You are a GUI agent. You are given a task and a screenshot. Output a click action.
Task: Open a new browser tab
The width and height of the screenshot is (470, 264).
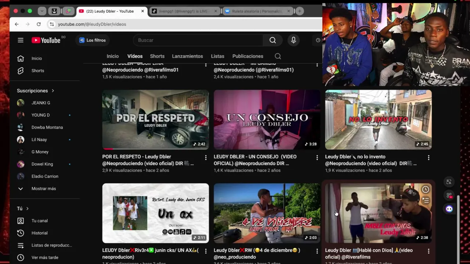[300, 11]
